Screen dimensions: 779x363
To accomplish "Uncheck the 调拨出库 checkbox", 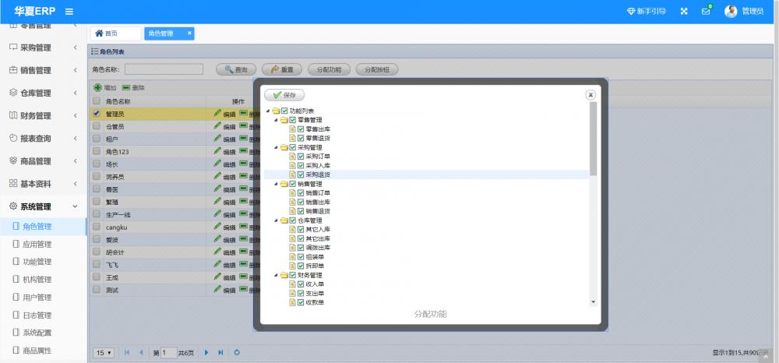I will [x=301, y=247].
